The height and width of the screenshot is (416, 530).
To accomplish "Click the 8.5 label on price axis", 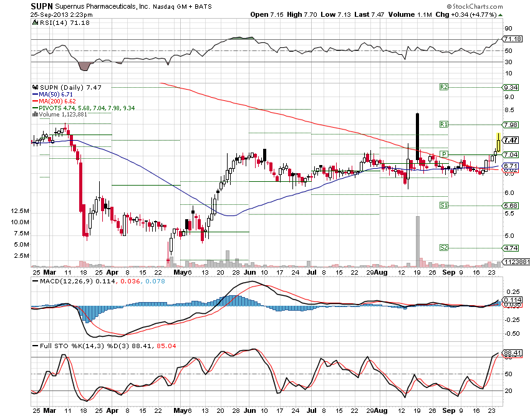I will [509, 110].
